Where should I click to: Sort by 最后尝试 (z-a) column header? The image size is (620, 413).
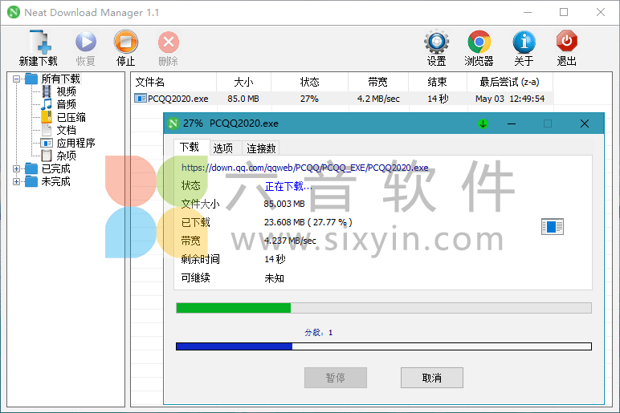coord(510,82)
